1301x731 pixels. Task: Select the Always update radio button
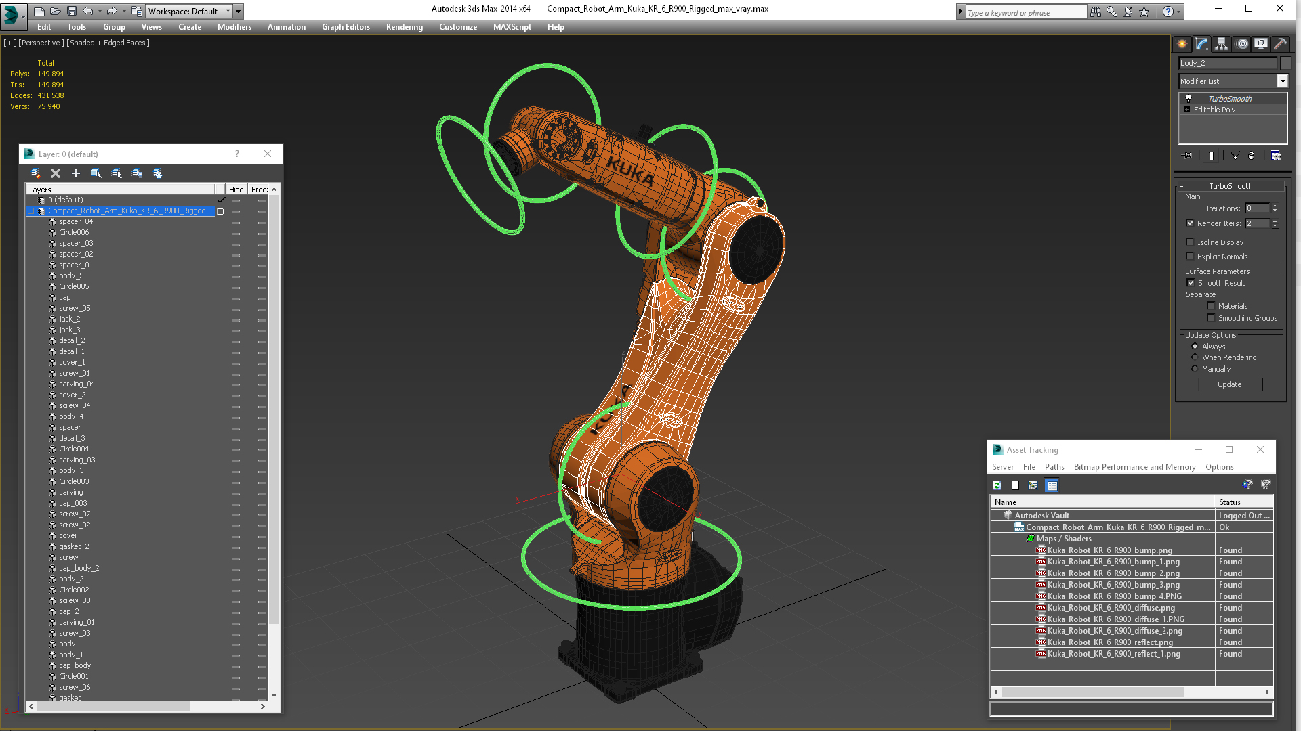tap(1195, 347)
